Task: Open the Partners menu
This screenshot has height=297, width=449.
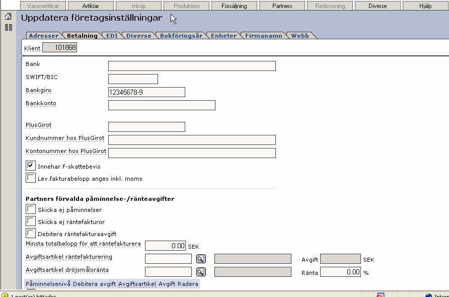Action: pyautogui.click(x=282, y=6)
